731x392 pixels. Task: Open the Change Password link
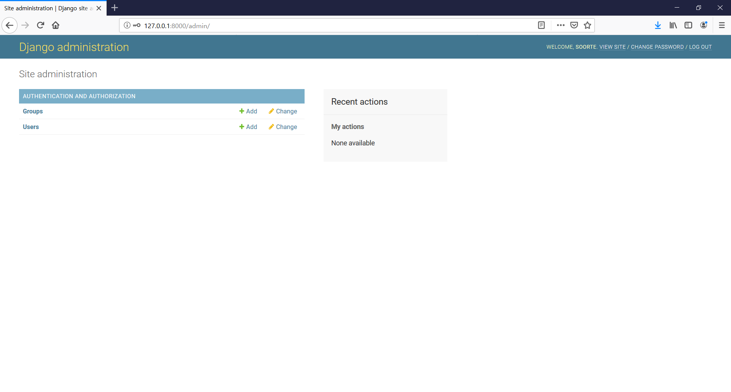tap(657, 47)
